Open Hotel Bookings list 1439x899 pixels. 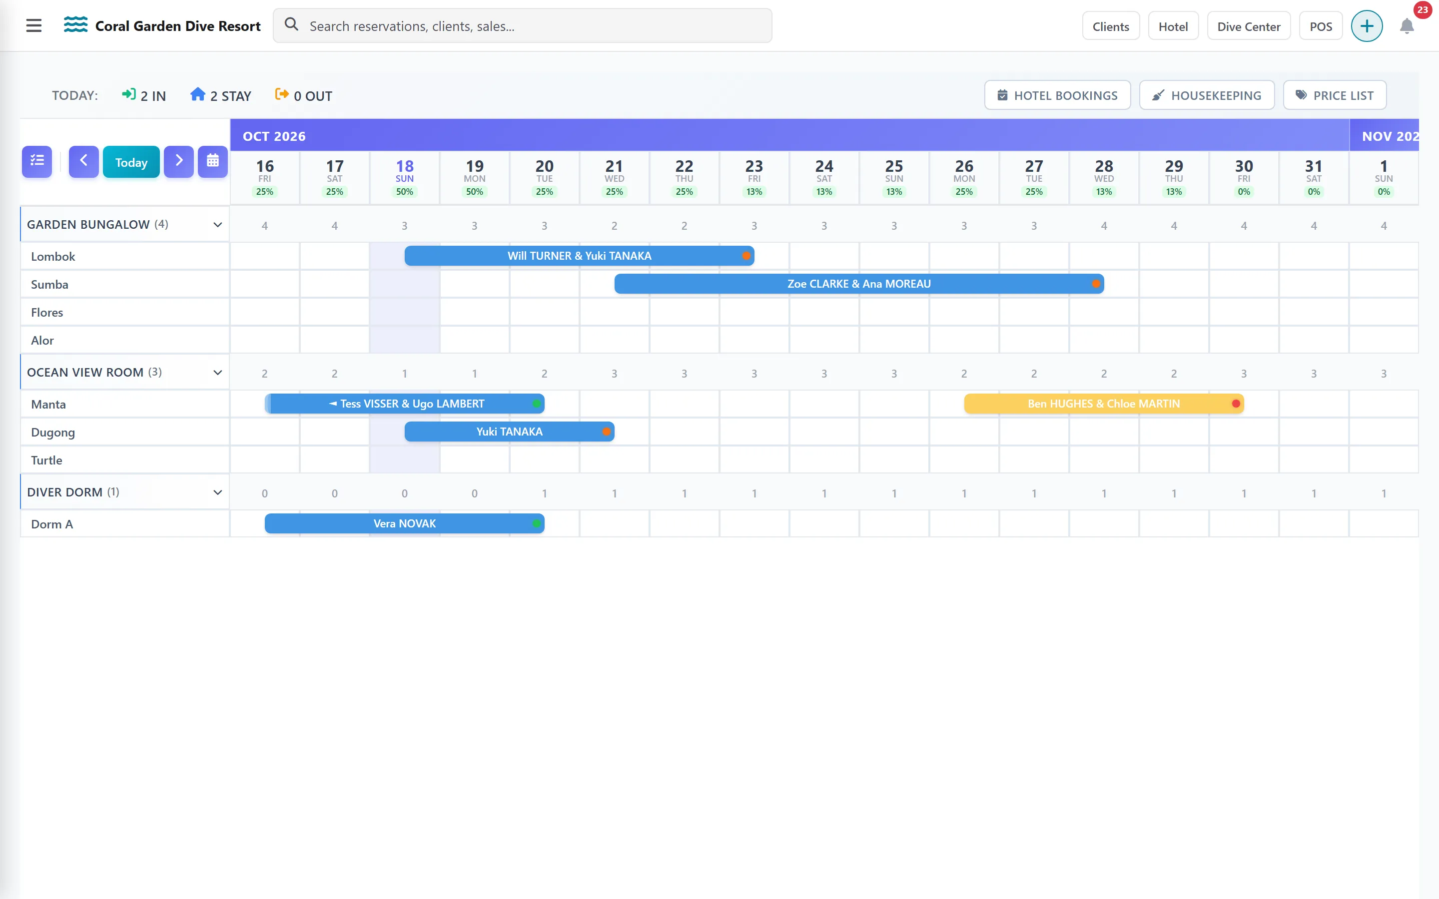[1057, 95]
